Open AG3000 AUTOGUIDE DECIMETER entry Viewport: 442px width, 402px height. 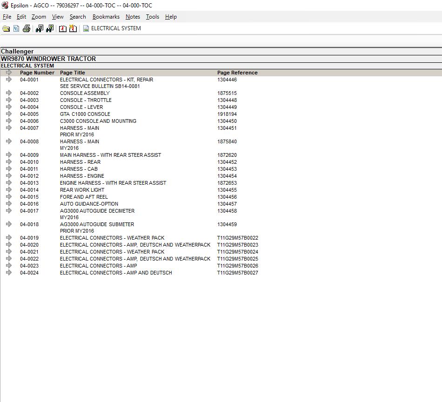tap(97, 211)
